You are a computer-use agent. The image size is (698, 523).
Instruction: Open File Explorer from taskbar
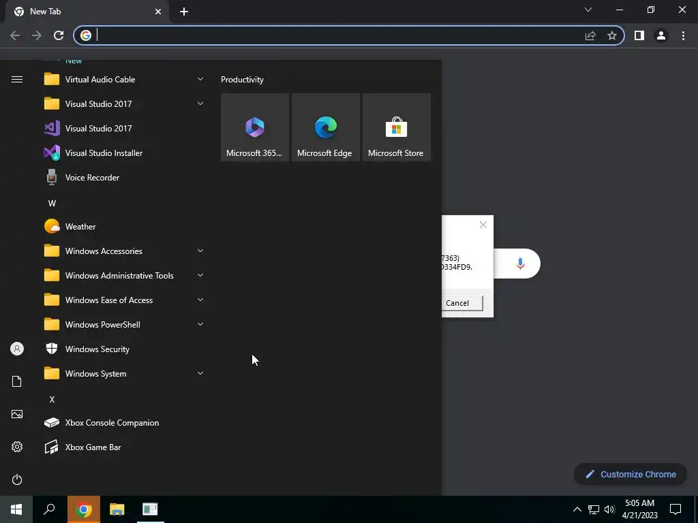[117, 509]
